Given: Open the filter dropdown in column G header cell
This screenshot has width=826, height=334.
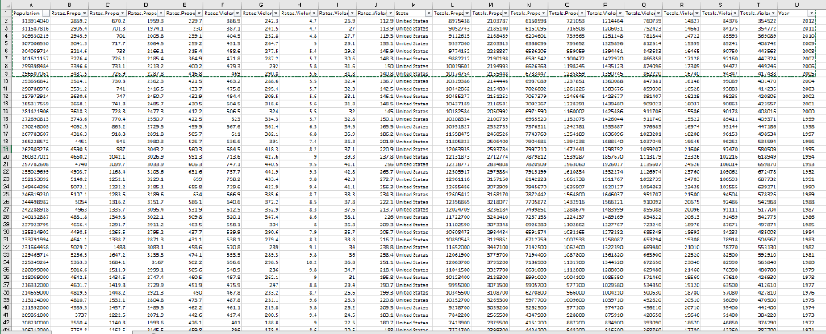Looking at the screenshot, I should [276, 12].
